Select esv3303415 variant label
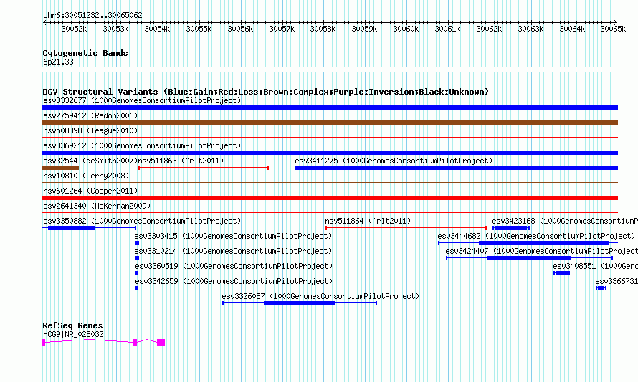 pos(233,236)
